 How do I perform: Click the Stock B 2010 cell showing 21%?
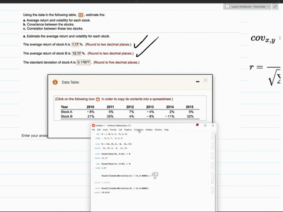91,117
